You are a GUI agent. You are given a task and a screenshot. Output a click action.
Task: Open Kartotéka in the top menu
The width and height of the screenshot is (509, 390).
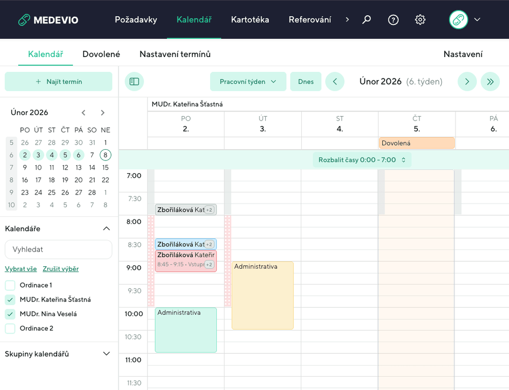pyautogui.click(x=250, y=20)
